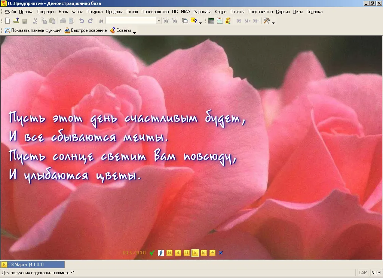
Task: Pause the slideshow with the pause button
Action: tap(187, 253)
